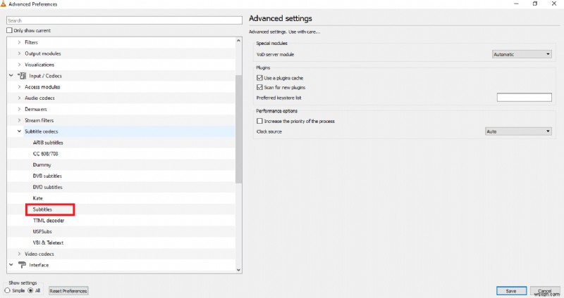Image resolution: width=564 pixels, height=298 pixels.
Task: Enable Increase the priority of the process
Action: pyautogui.click(x=259, y=121)
